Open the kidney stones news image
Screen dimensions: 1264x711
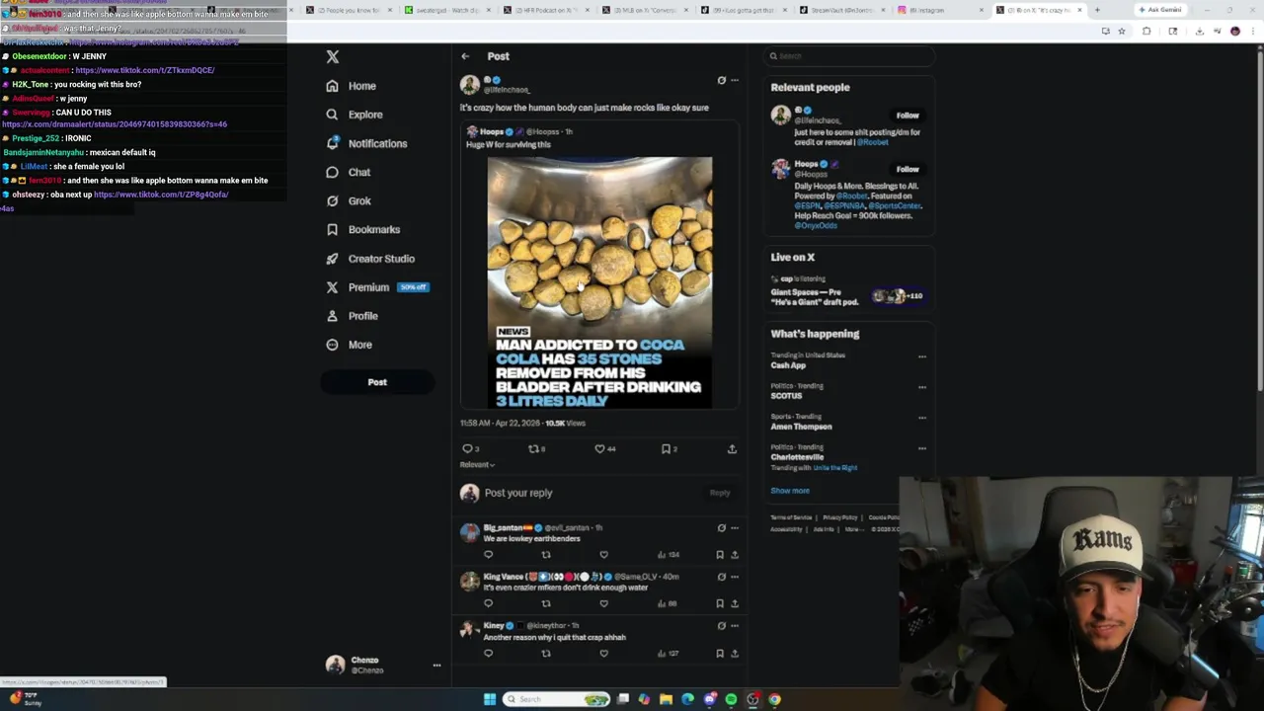coord(599,282)
